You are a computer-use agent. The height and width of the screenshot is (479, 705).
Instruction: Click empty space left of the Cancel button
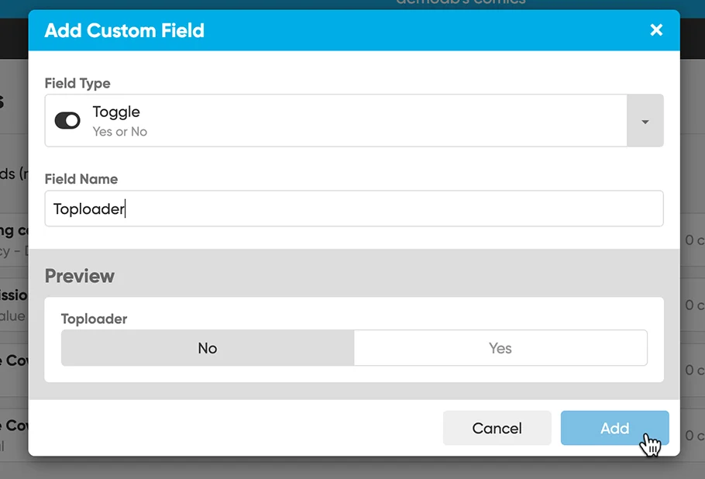[x=232, y=428]
